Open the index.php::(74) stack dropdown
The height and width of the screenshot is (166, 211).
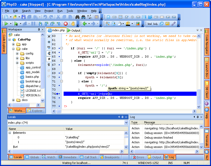click(x=126, y=123)
